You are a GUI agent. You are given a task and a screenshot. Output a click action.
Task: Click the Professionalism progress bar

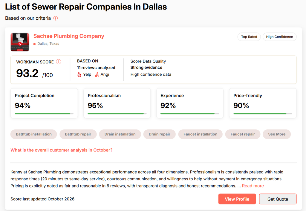[117, 114]
